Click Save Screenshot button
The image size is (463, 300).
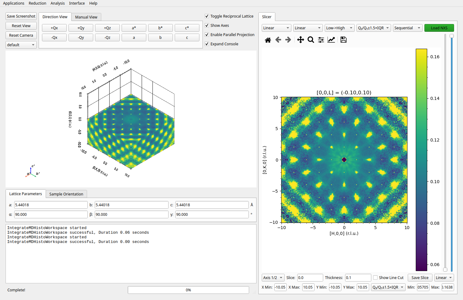(x=21, y=16)
